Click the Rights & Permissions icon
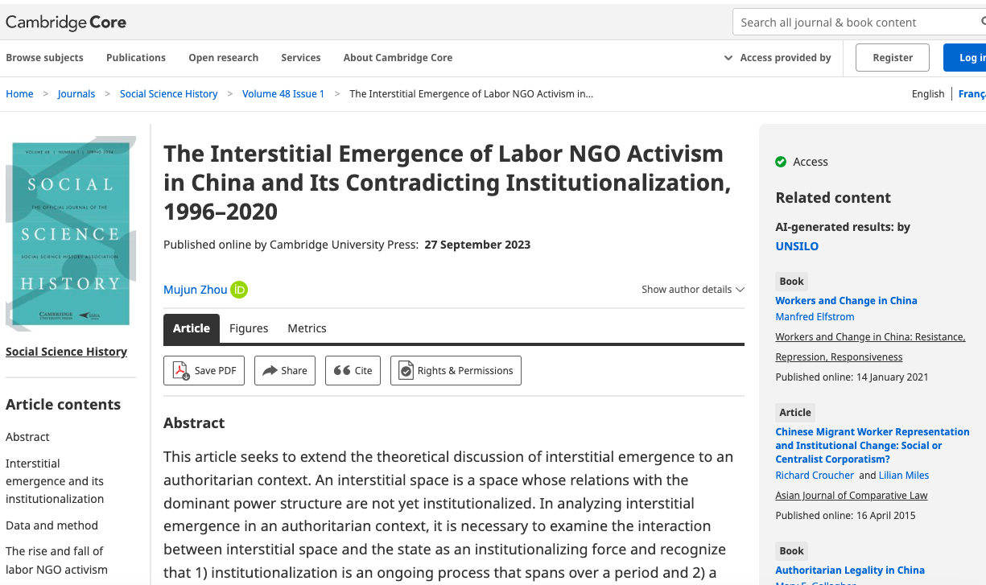Viewport: 986px width, 585px height. [406, 371]
